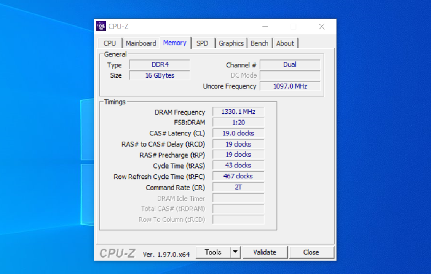The height and width of the screenshot is (274, 431).
Task: Click the Command Rate (CR) label
Action: (176, 188)
